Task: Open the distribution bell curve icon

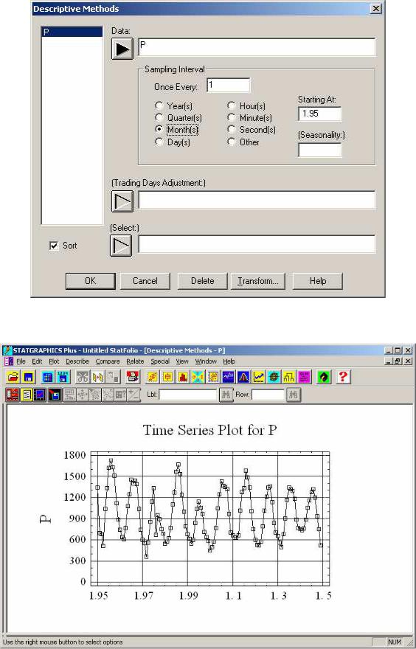Action: pyautogui.click(x=243, y=377)
